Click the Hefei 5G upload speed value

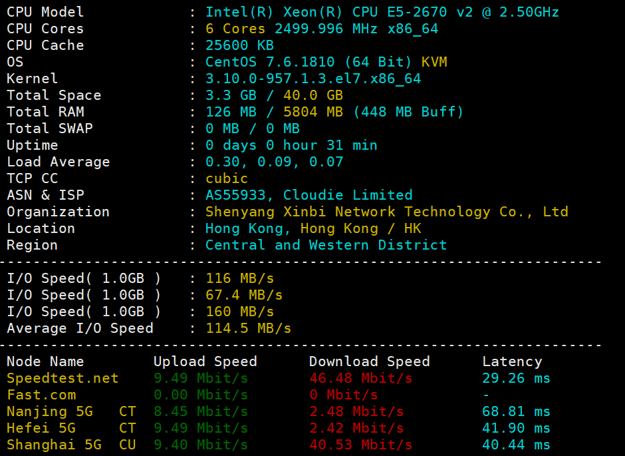coord(200,428)
